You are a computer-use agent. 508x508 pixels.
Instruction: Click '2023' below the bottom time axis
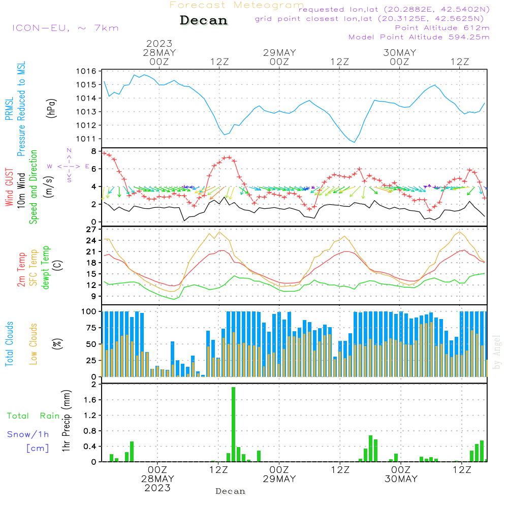(x=157, y=488)
